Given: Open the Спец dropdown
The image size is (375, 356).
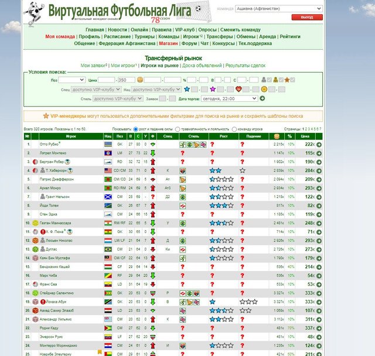Looking at the screenshot, I should click(96, 90).
